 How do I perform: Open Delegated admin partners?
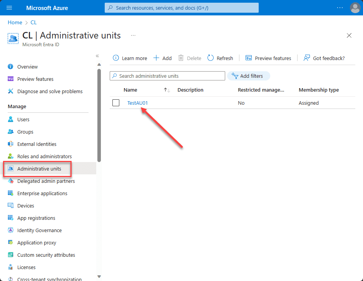coord(46,181)
